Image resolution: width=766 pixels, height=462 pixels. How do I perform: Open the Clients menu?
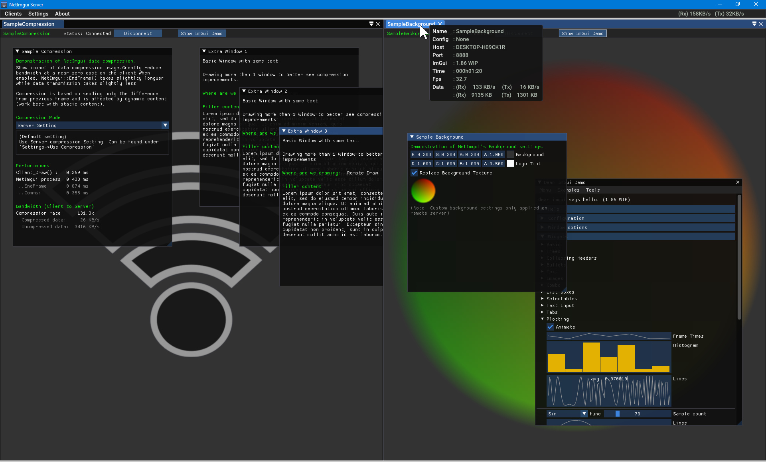click(13, 14)
